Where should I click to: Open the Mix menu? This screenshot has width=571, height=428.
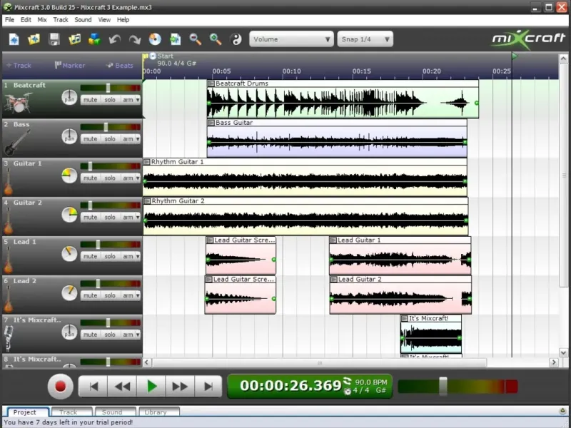pos(42,20)
